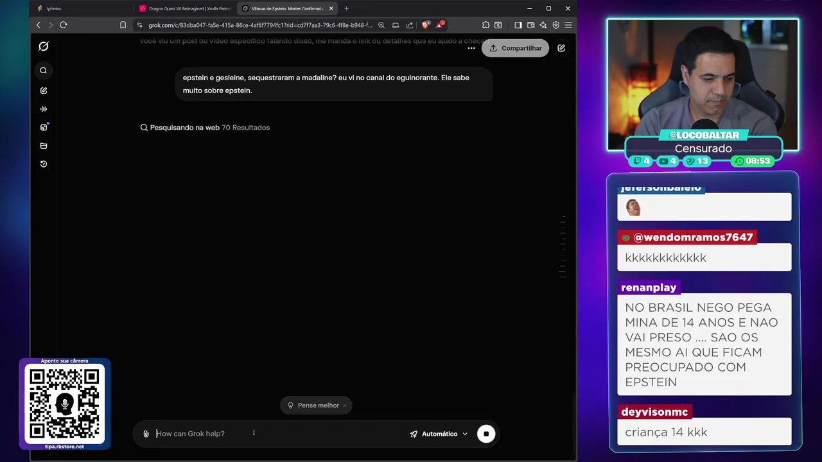Go forward in browser

pyautogui.click(x=51, y=25)
